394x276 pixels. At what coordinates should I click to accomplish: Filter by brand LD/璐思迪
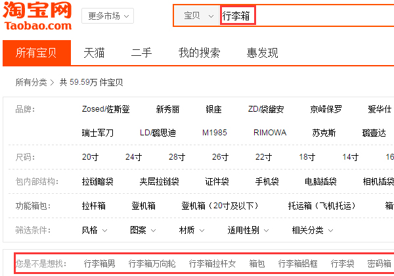[158, 133]
